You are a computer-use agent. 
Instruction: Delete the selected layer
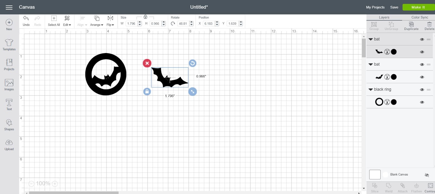pyautogui.click(x=429, y=26)
